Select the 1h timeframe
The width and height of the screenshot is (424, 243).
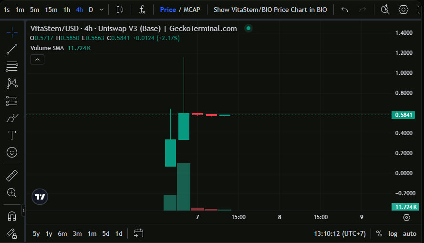[x=66, y=10]
